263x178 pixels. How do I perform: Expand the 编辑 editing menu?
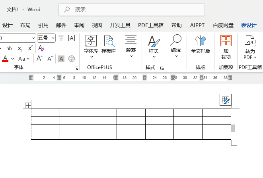(x=176, y=46)
